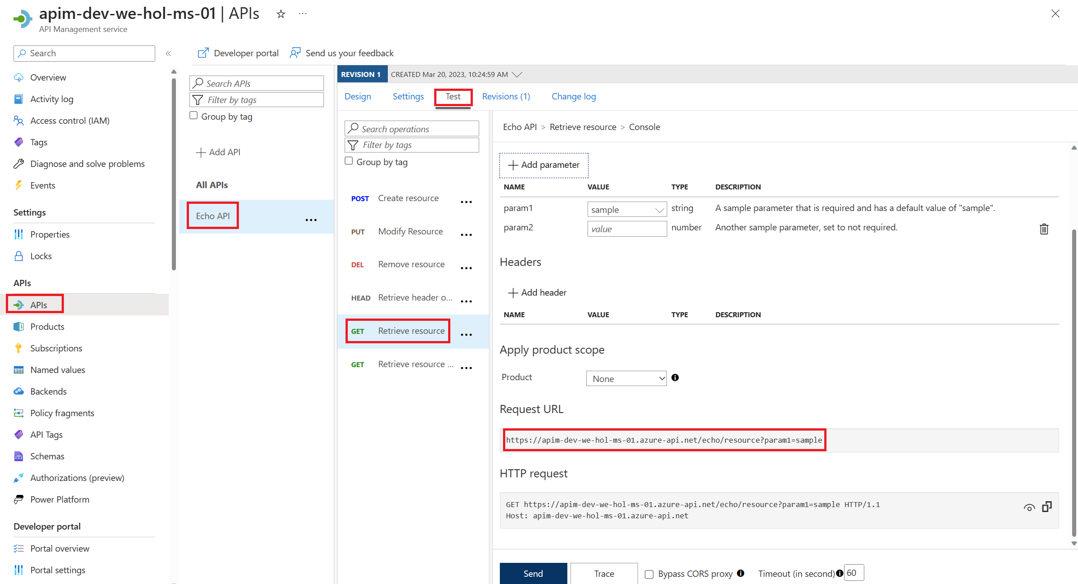Click the Tags icon in sidebar
The width and height of the screenshot is (1078, 584).
pyautogui.click(x=18, y=142)
